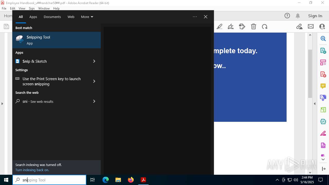Select the Fill & Sign pen tool
Viewport: 329px width, 185px height.
click(231, 26)
